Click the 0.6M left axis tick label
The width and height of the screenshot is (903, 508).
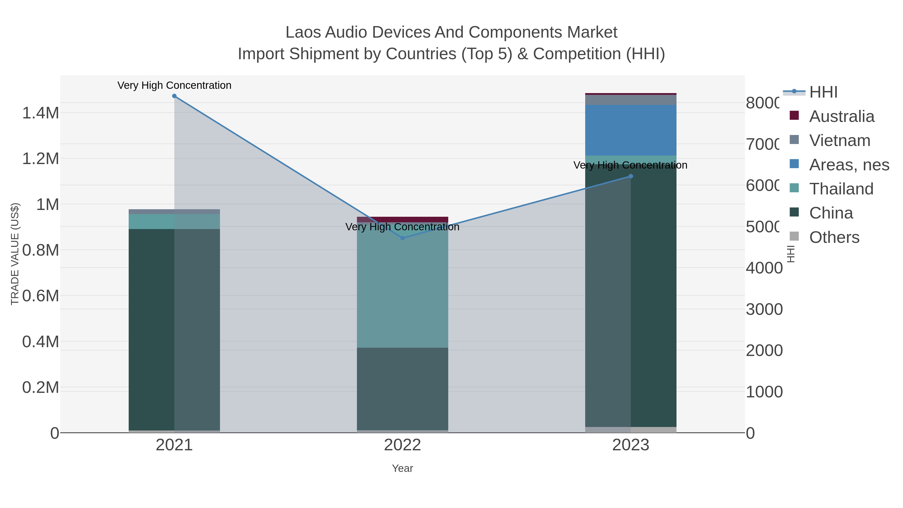40,296
